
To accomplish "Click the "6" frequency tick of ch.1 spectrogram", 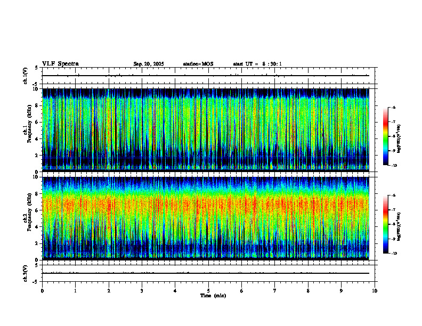I will point(37,122).
